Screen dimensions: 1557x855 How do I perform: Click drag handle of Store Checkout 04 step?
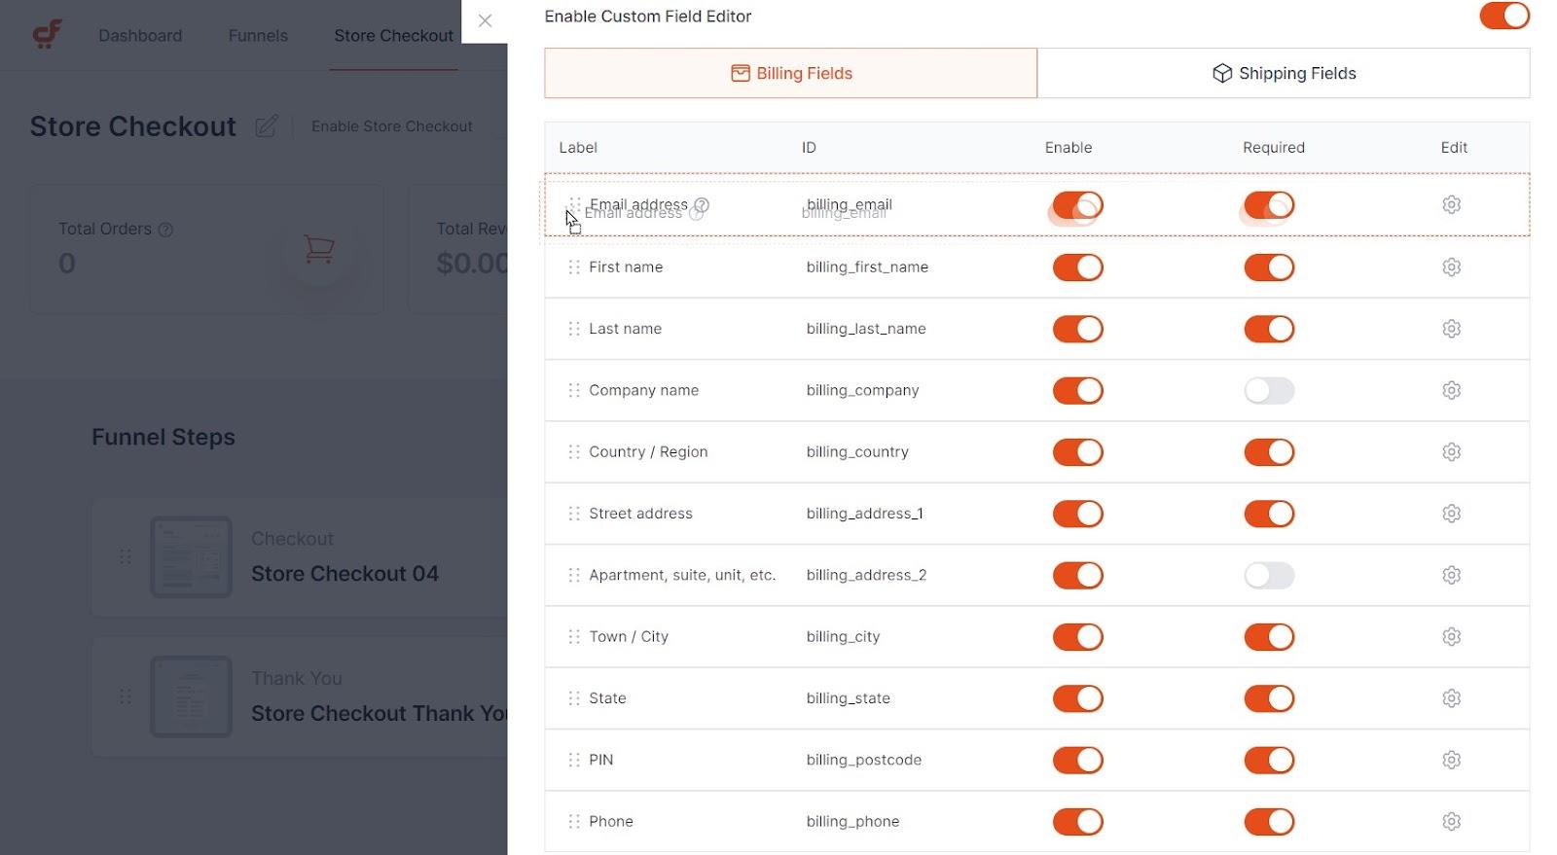[x=125, y=556]
